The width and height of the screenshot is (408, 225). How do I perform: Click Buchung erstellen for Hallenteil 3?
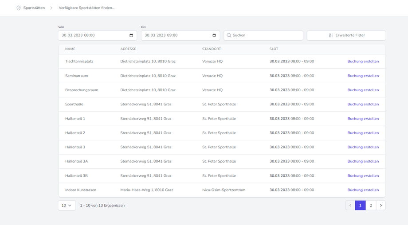(x=363, y=147)
